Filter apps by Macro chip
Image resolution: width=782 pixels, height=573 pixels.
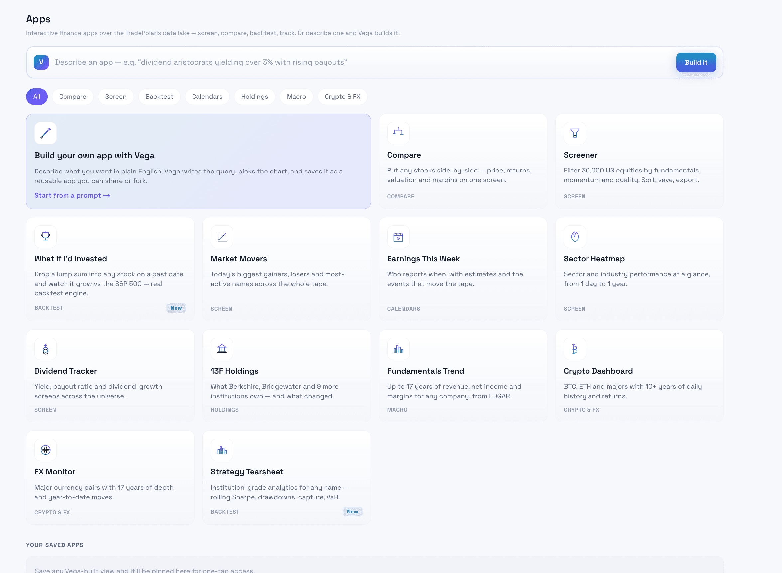pos(296,97)
